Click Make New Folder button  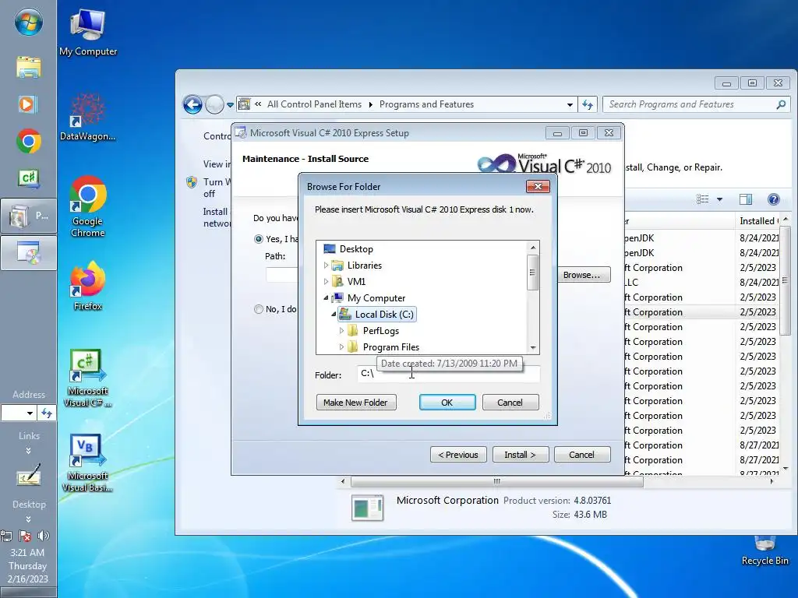point(355,403)
